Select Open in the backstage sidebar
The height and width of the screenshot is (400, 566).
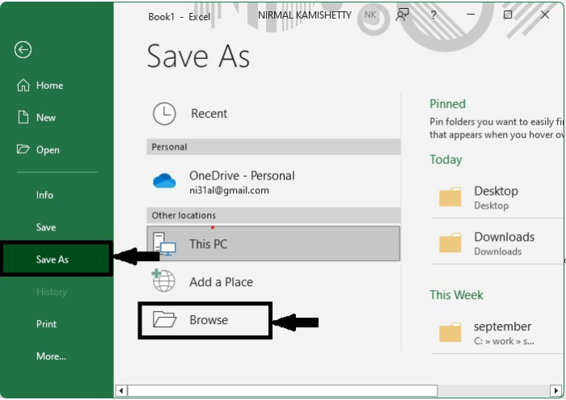tap(48, 149)
